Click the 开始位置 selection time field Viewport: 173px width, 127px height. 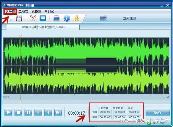[x=105, y=112]
